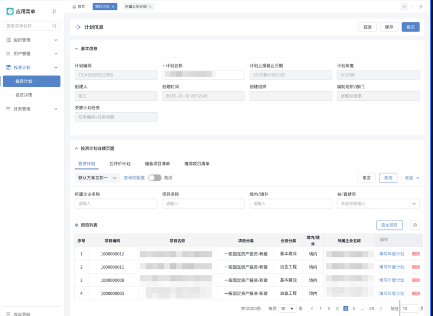Image resolution: width=433 pixels, height=316 pixels.
Task: Click the 项目列表 diamond icon
Action: coord(76,225)
